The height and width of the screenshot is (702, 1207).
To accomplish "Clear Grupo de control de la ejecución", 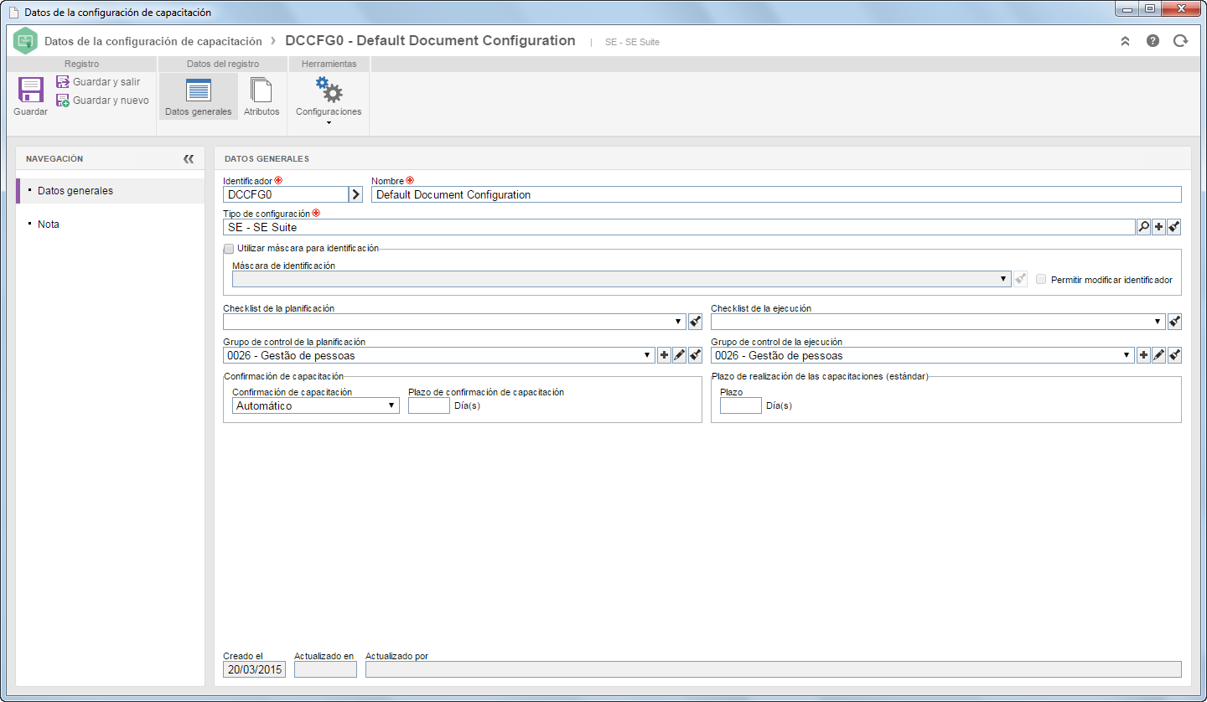I will point(1174,355).
